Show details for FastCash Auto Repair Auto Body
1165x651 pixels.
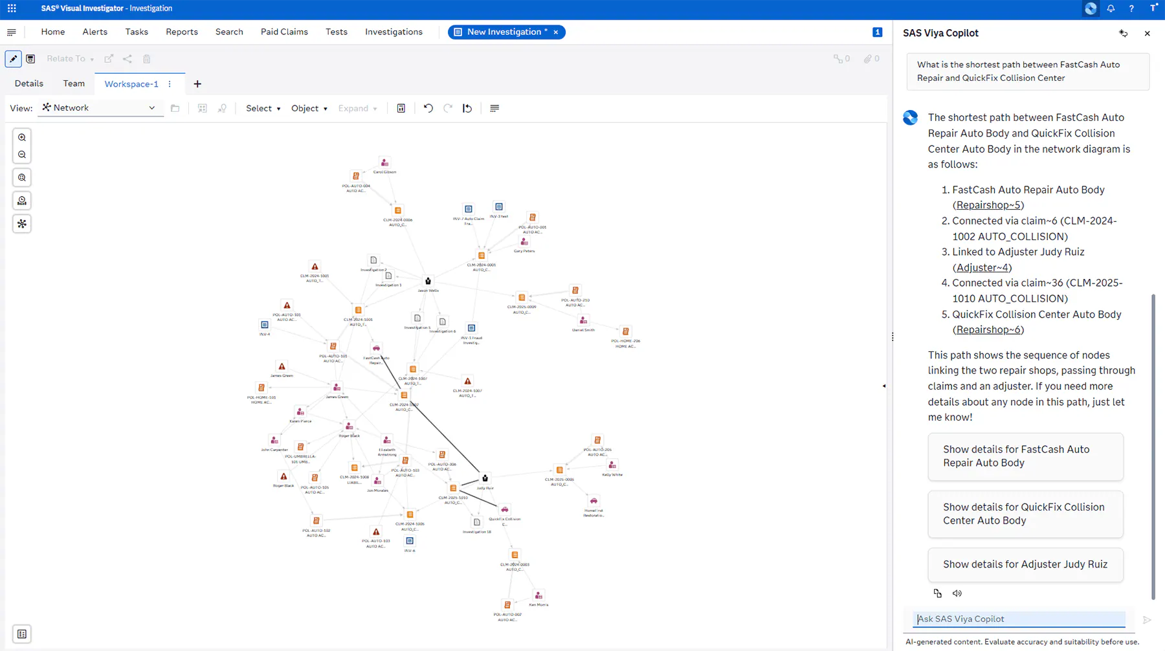click(x=1025, y=457)
